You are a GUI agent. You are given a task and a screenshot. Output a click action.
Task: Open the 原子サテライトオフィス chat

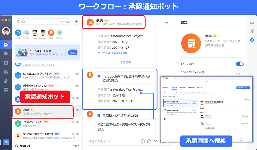[x=47, y=87]
